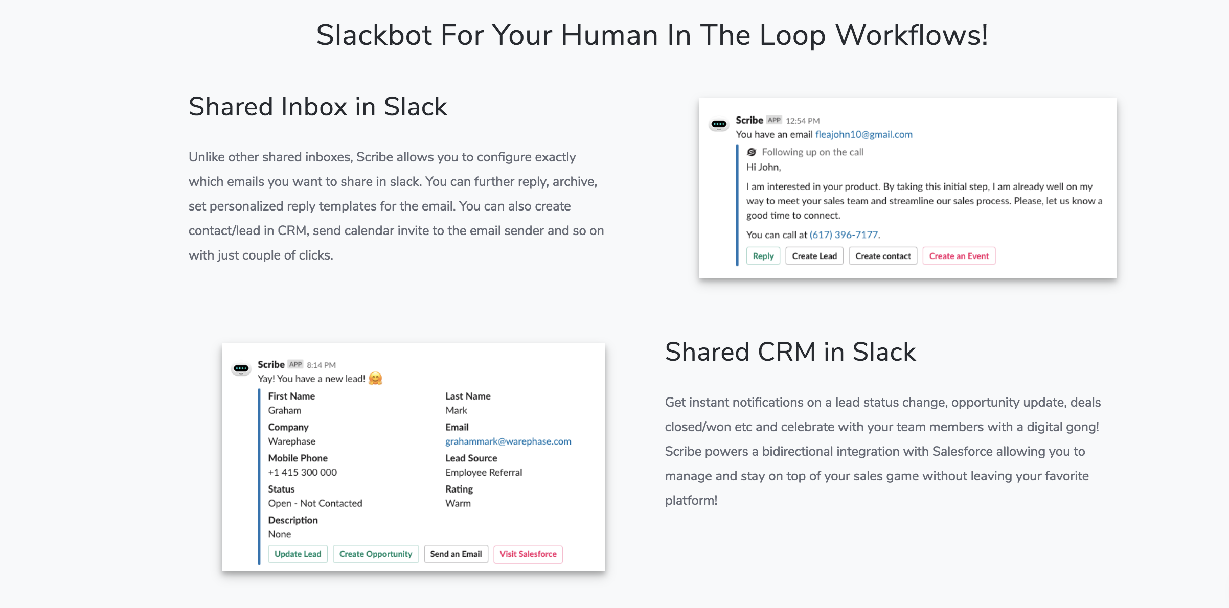
Task: Click the Send an Email button
Action: point(456,554)
